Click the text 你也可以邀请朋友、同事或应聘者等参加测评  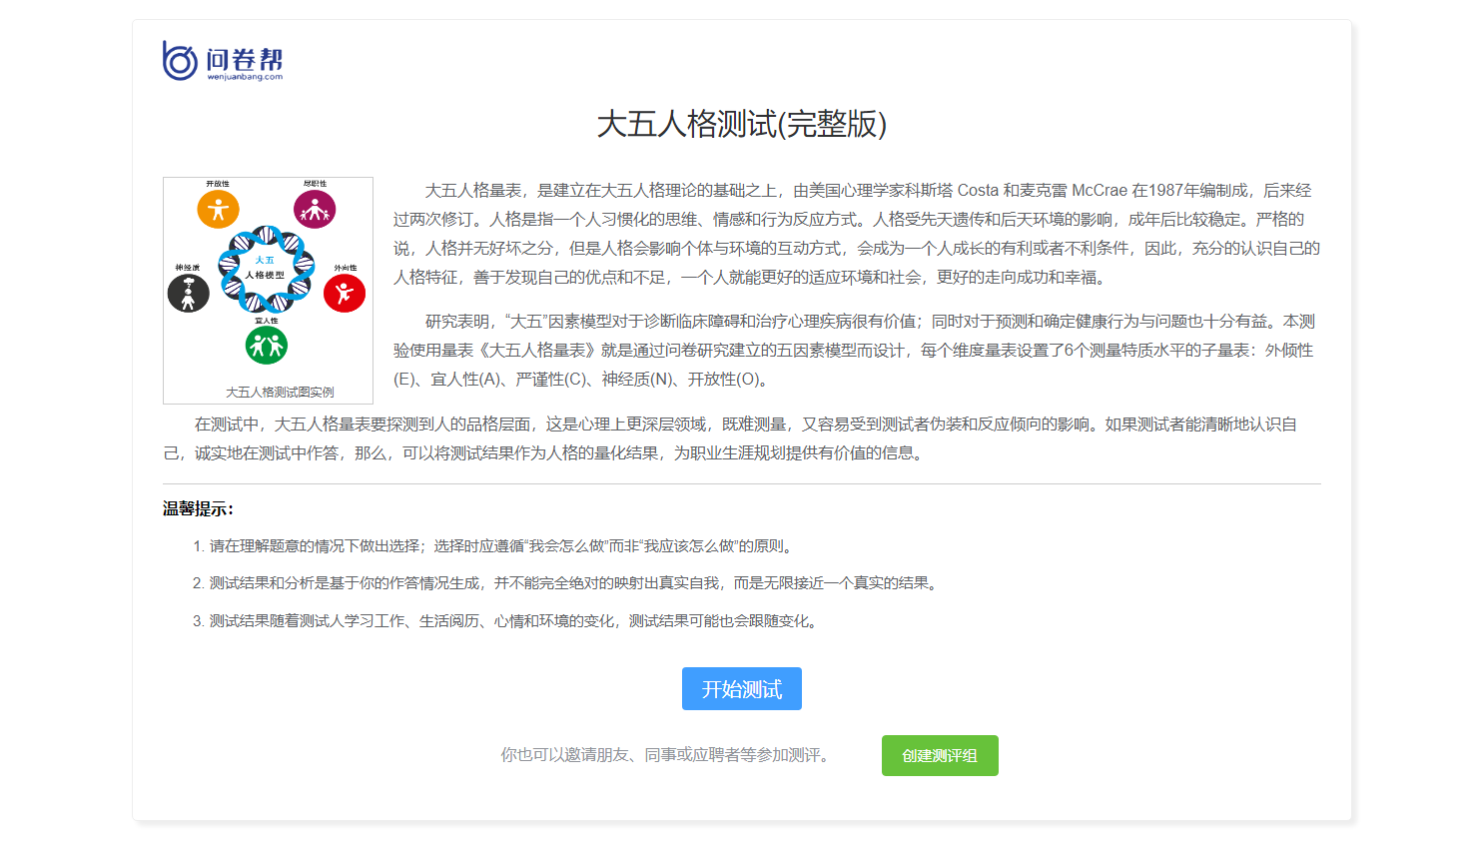pyautogui.click(x=668, y=755)
